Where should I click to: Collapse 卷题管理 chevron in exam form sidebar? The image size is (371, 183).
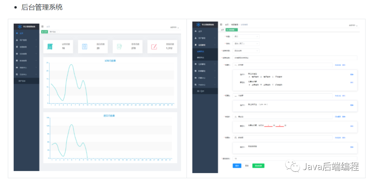pos(215,45)
